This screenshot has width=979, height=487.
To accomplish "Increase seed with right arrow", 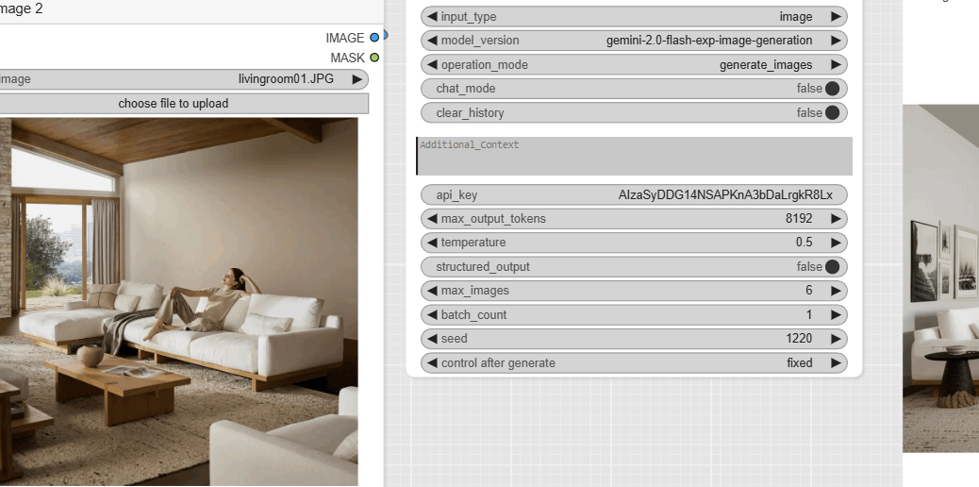I will click(836, 339).
